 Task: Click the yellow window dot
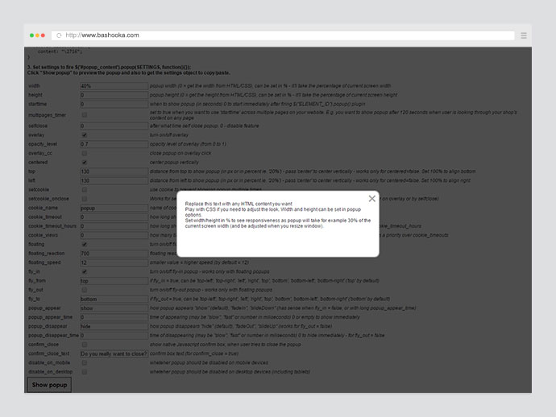tap(37, 35)
